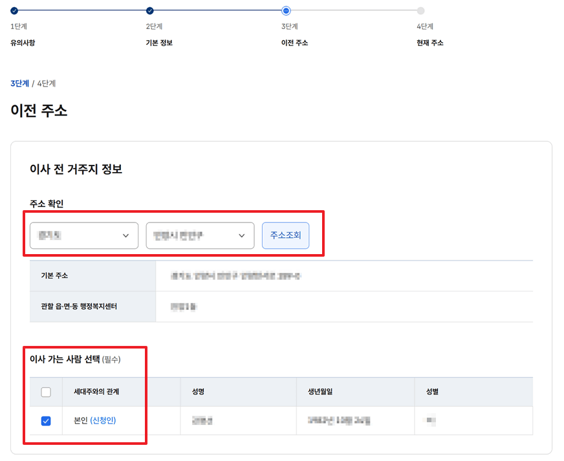Click the progress line between 3단계 and 4단계

[x=354, y=11]
